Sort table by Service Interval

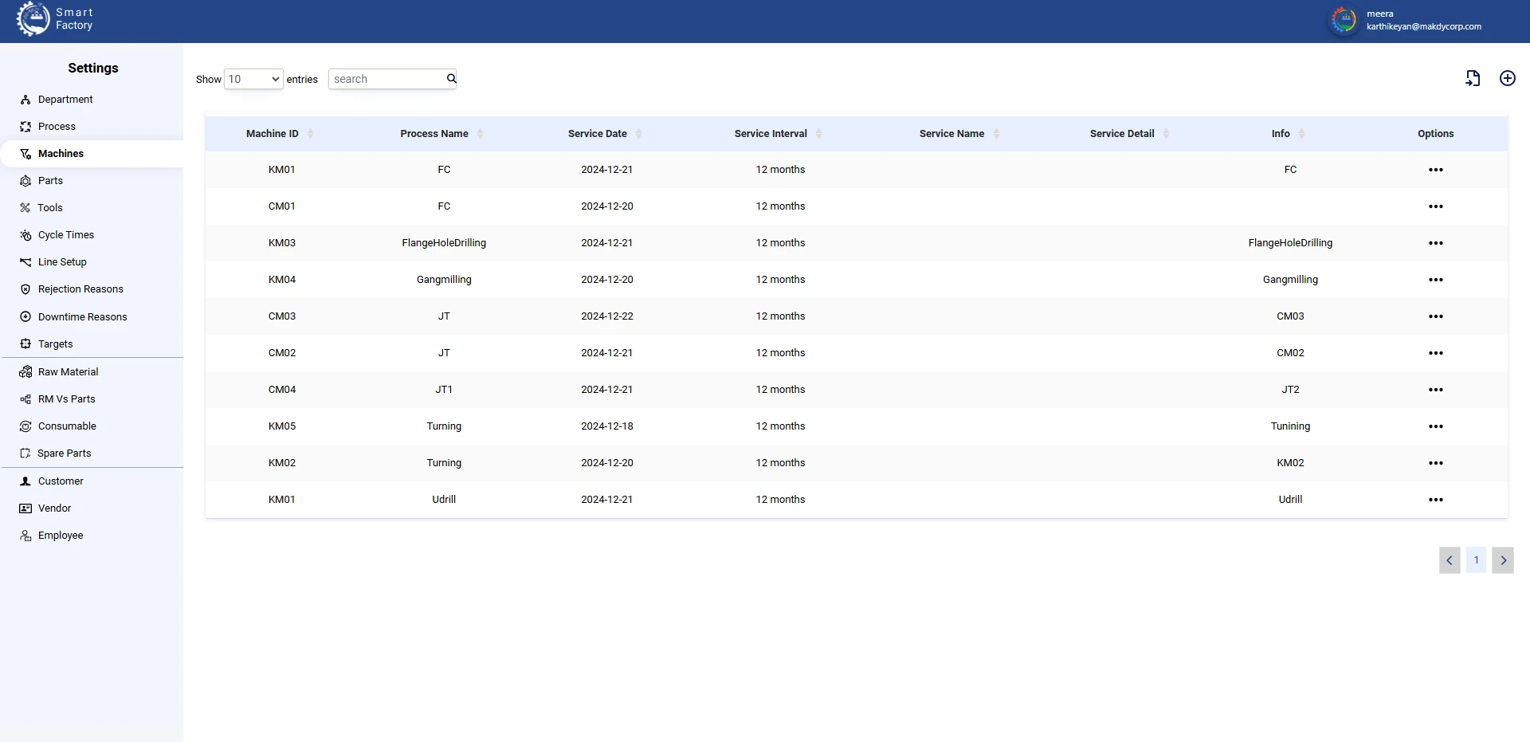coord(818,134)
